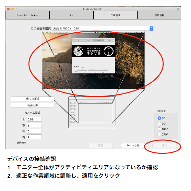Switch to the ショートカットキー tab
This screenshot has width=191, height=191.
pos(27,15)
